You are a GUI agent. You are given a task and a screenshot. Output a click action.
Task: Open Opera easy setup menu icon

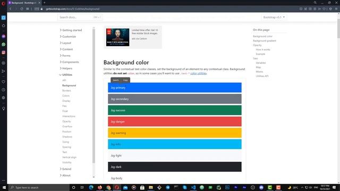click(336, 9)
